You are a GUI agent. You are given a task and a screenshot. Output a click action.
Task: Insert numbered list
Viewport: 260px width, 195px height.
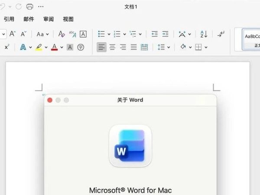[117, 34]
